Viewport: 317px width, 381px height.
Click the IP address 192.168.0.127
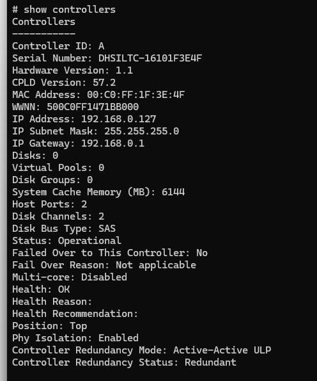pos(119,119)
